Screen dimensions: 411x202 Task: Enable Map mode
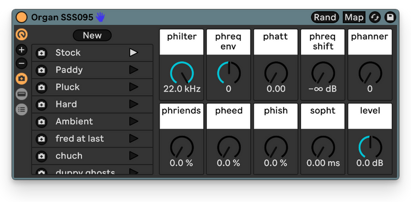pyautogui.click(x=354, y=17)
